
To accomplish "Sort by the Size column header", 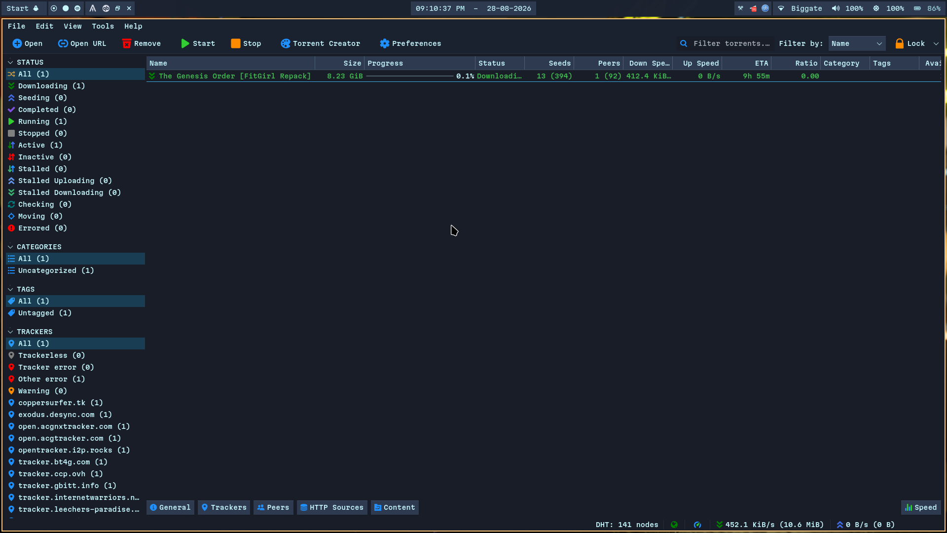I will (339, 63).
